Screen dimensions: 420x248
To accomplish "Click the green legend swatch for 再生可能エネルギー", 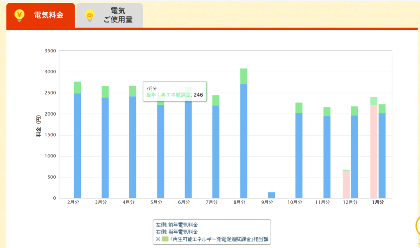I will tap(165, 239).
